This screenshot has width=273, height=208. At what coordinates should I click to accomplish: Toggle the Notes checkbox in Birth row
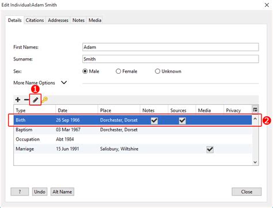coord(154,120)
